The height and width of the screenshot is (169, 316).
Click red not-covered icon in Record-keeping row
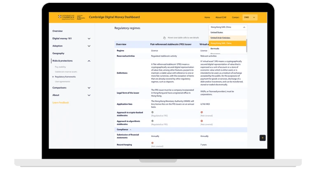(x=152, y=143)
